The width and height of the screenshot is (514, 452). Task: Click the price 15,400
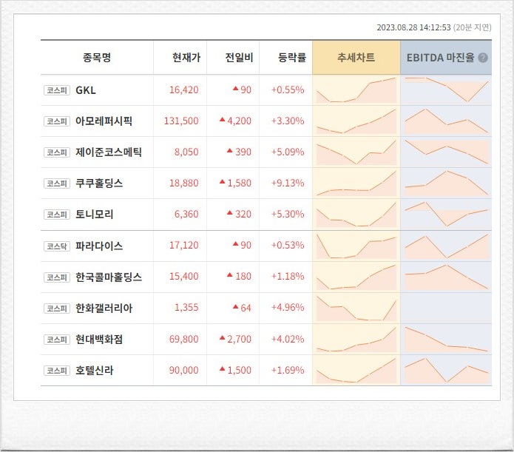184,277
